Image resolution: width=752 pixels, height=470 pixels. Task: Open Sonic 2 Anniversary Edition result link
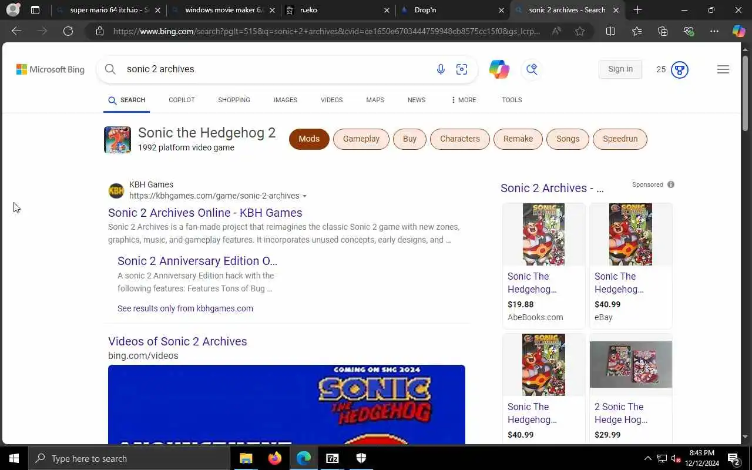(x=197, y=261)
